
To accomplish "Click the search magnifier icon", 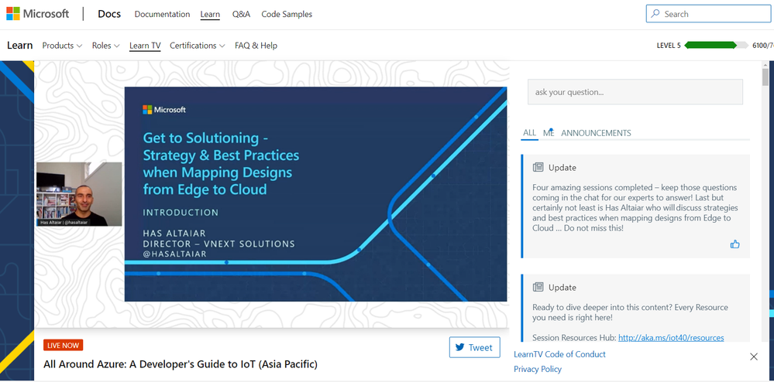I will [x=655, y=14].
